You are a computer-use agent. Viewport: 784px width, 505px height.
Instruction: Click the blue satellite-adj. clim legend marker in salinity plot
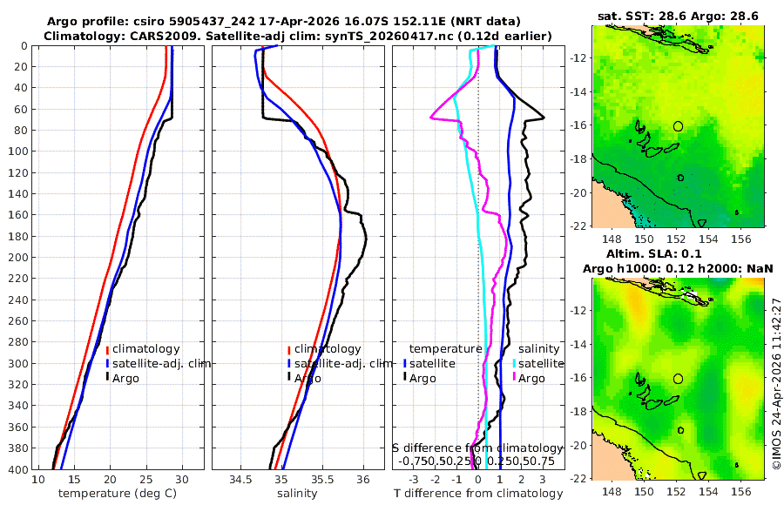(289, 364)
